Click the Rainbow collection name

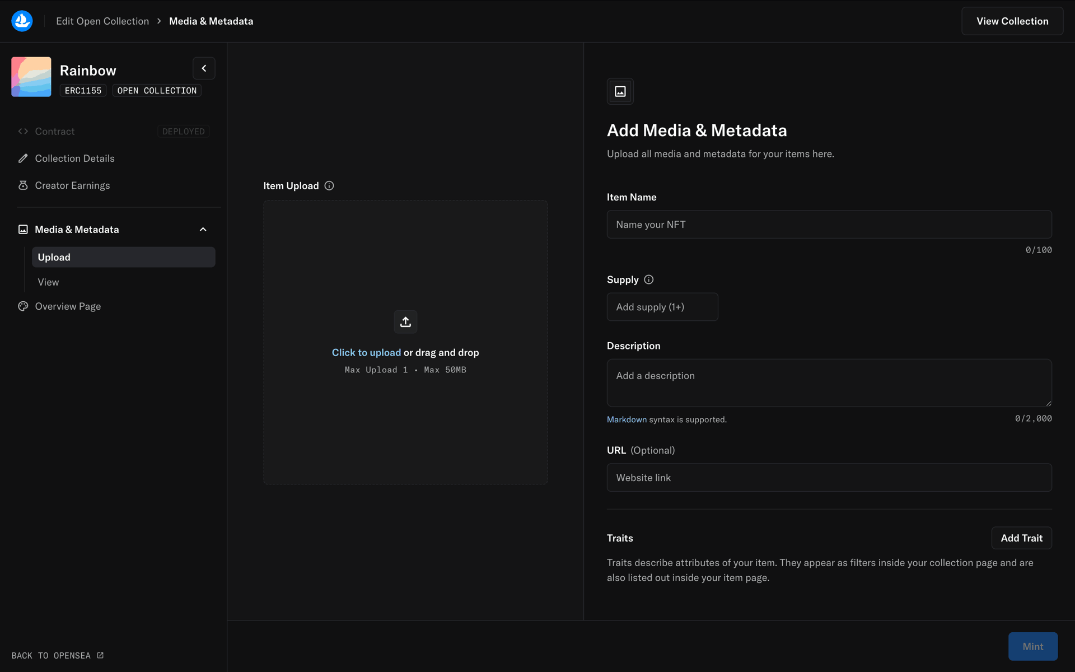pyautogui.click(x=88, y=71)
